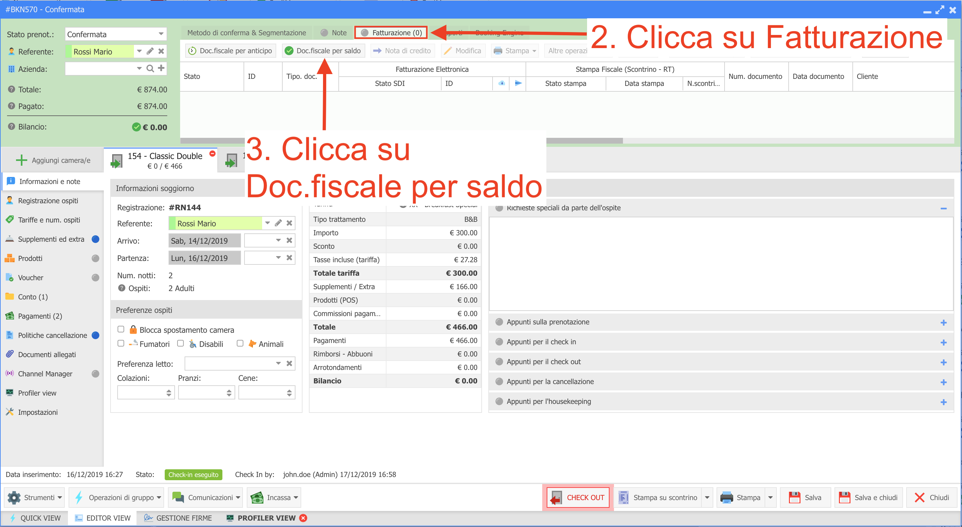Open the Comunicazioni menu
Viewport: 962px width, 527px height.
(205, 498)
